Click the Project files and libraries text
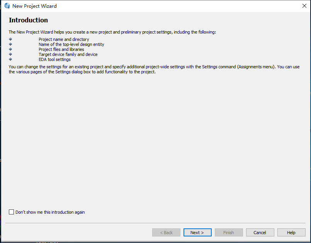This screenshot has height=243, width=311. [61, 49]
